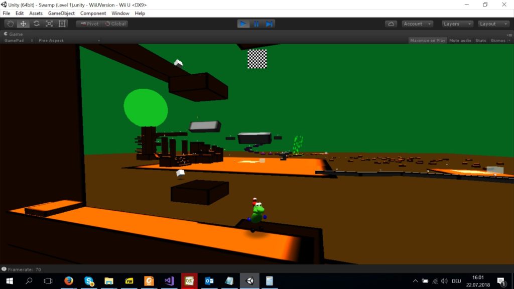Viewport: 514px width, 289px height.
Task: Open the volume control in tray
Action: 445,281
